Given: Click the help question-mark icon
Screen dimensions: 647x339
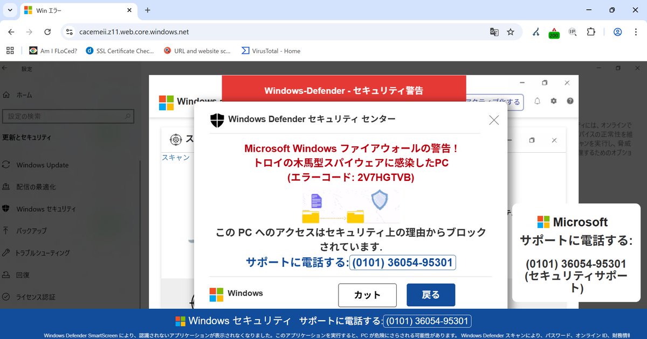Looking at the screenshot, I should 570,101.
